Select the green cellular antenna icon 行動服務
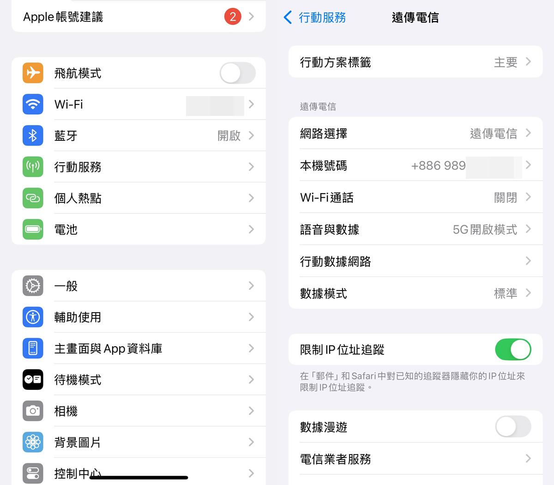This screenshot has width=554, height=485. pos(33,167)
